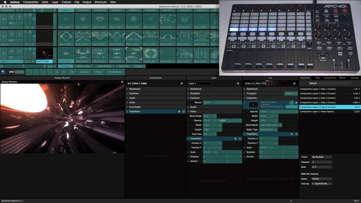
Task: Open Target By Position dropdown
Action: [x=322, y=157]
